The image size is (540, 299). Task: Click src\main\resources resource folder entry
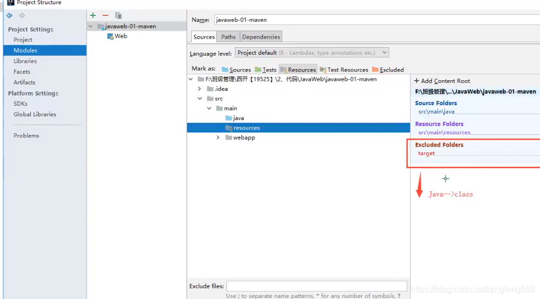coord(444,132)
